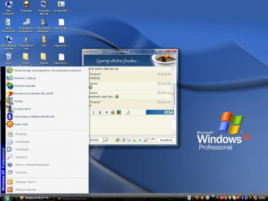Click the Start orb button
The height and width of the screenshot is (201, 268).
point(6,197)
